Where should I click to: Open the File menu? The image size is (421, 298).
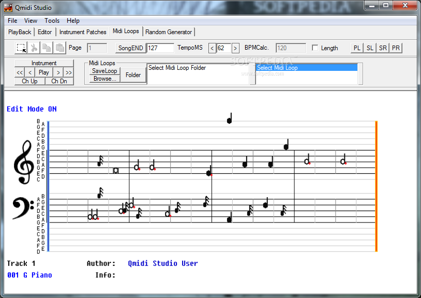tap(12, 21)
